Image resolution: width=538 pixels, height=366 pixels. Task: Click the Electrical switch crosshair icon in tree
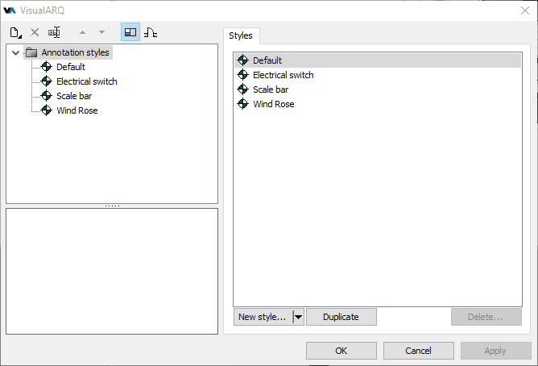pos(47,81)
